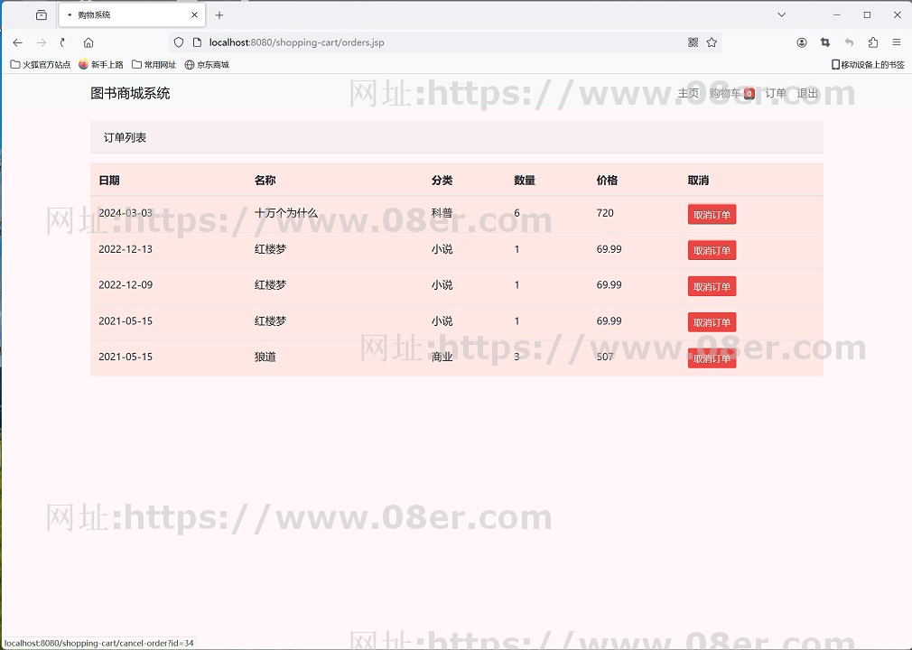Select the price cell 507
This screenshot has width=912, height=650.
(x=605, y=357)
